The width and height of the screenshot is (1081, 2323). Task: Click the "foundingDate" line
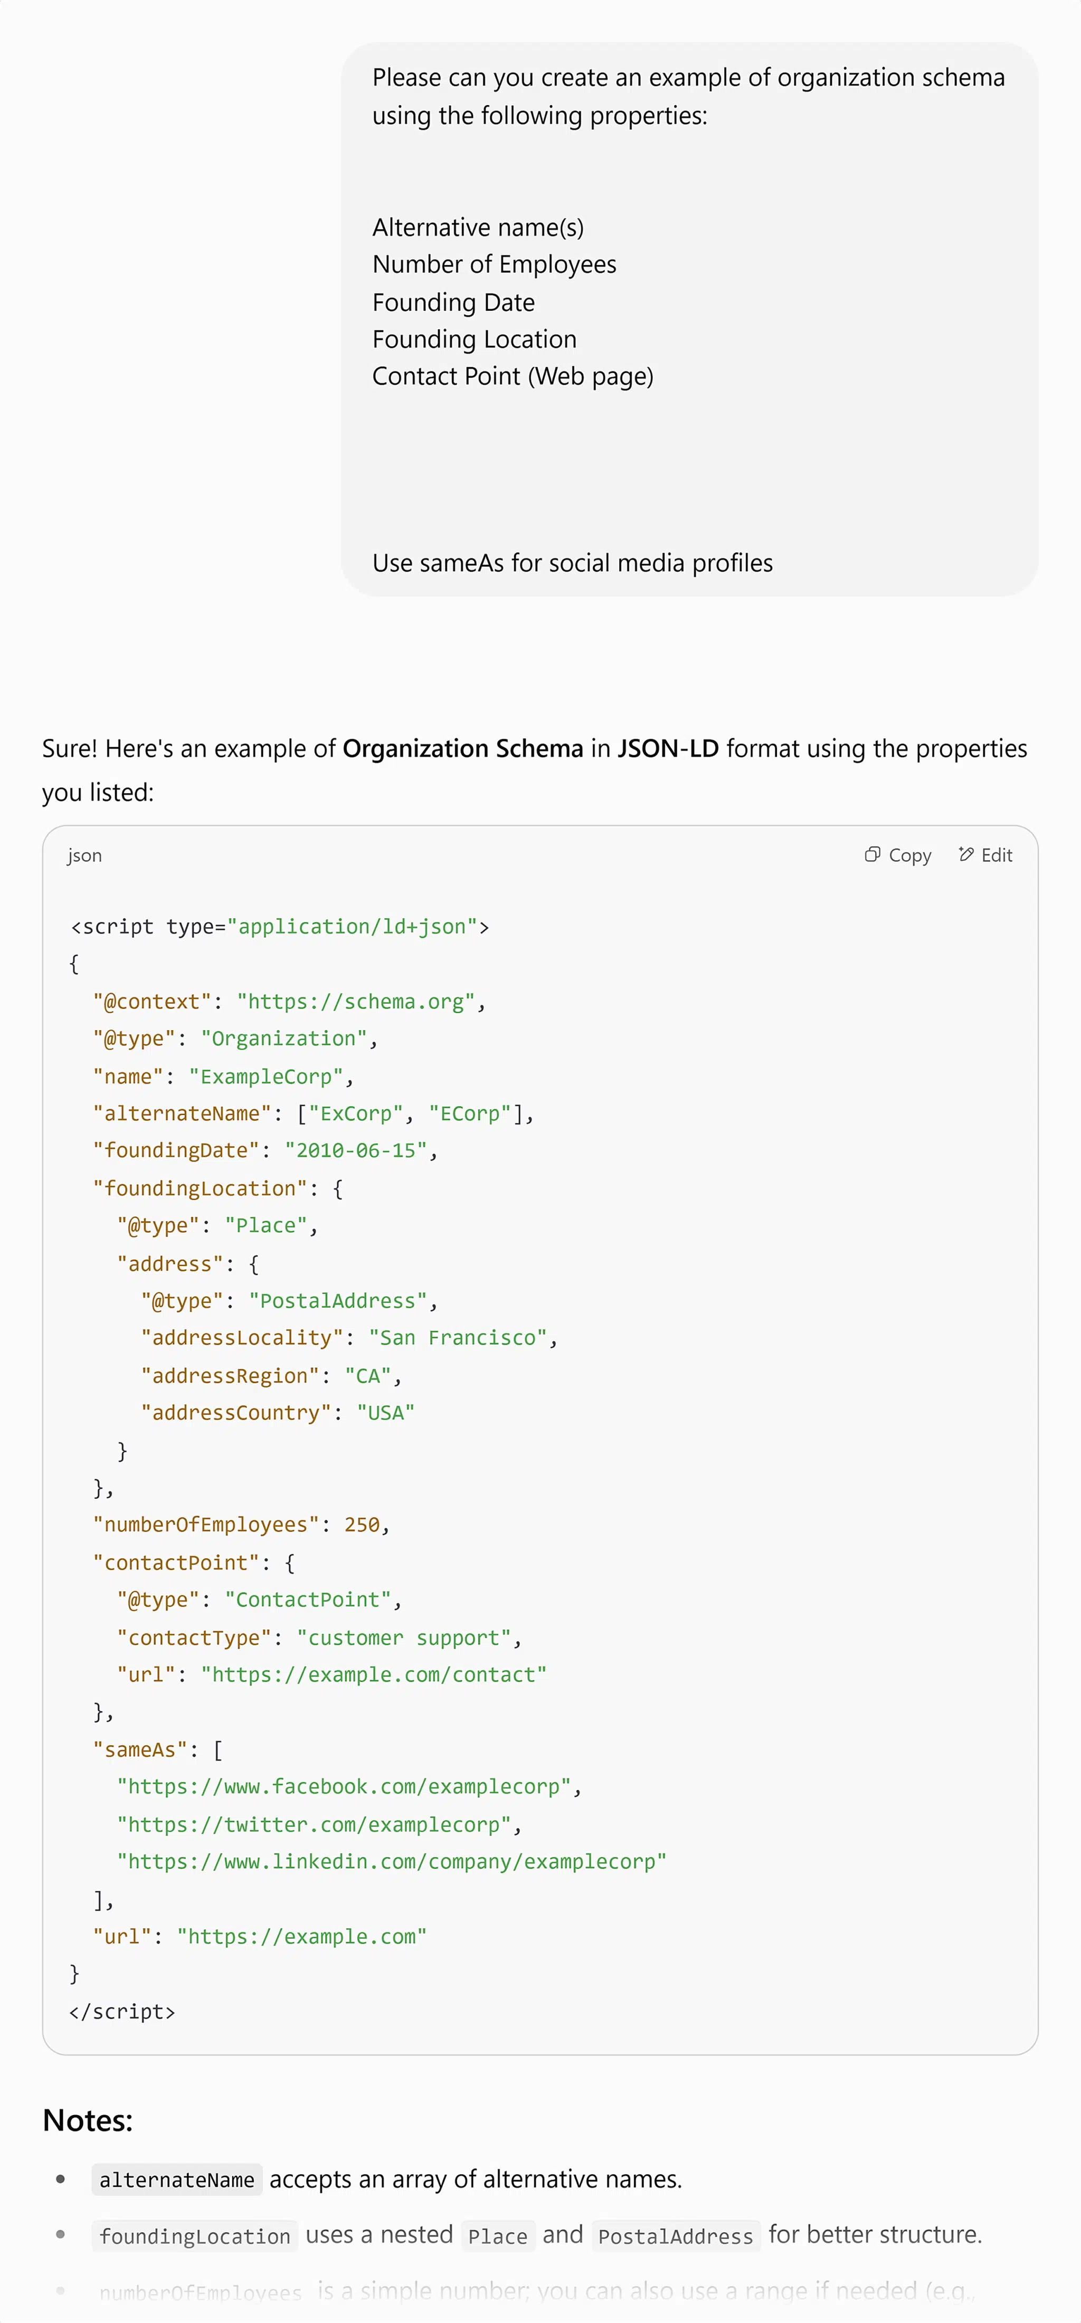[266, 1150]
